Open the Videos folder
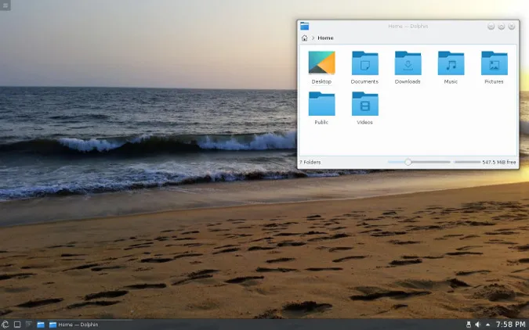The image size is (529, 330). 364,104
